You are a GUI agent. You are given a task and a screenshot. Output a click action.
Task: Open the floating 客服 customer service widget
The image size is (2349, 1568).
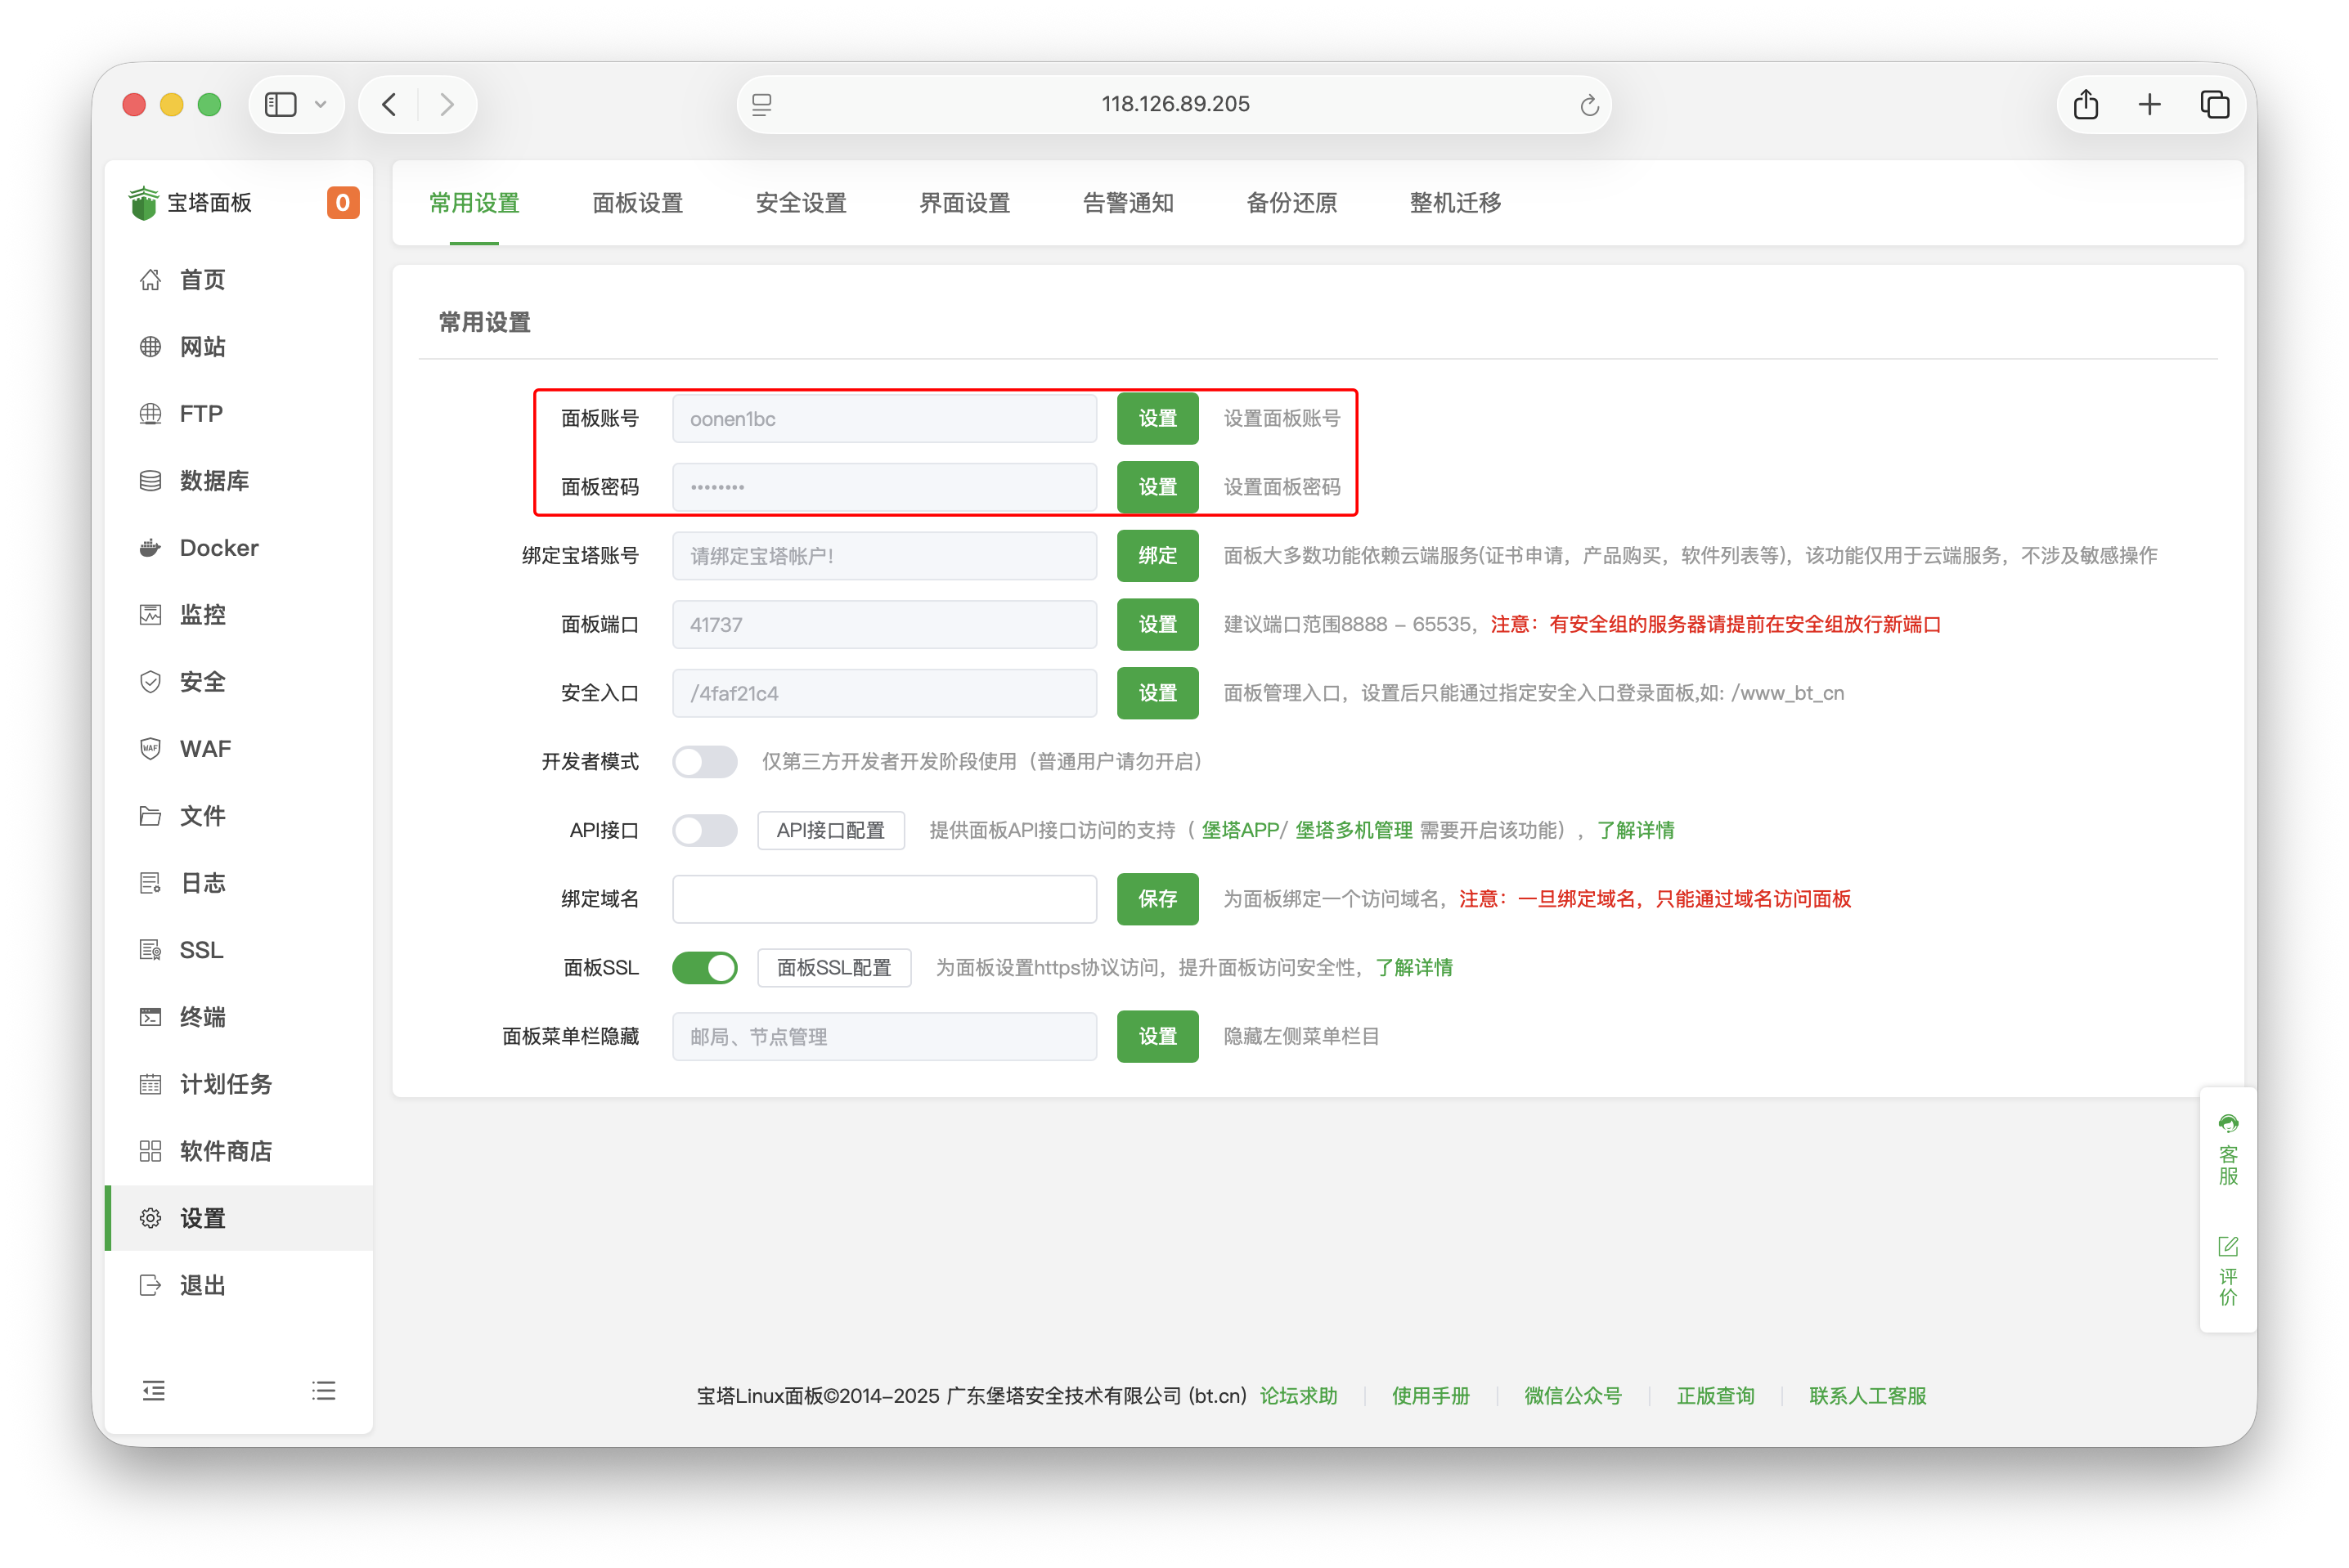2227,1150
